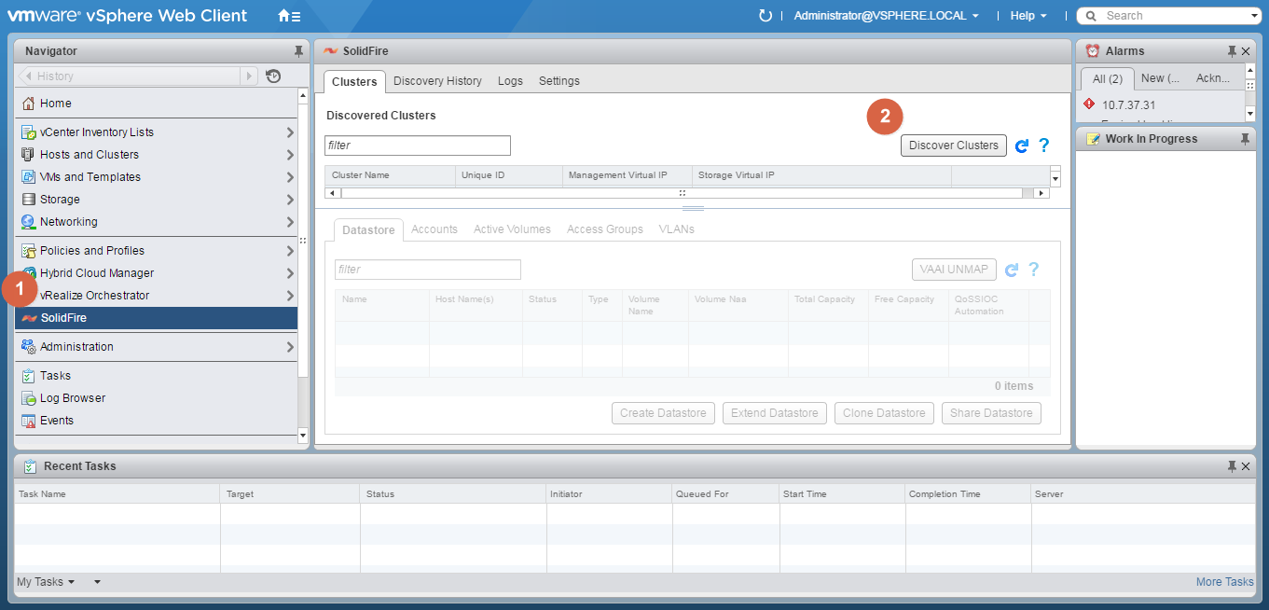This screenshot has height=610, width=1269.
Task: Click the VMs and Templates icon
Action: click(x=28, y=177)
